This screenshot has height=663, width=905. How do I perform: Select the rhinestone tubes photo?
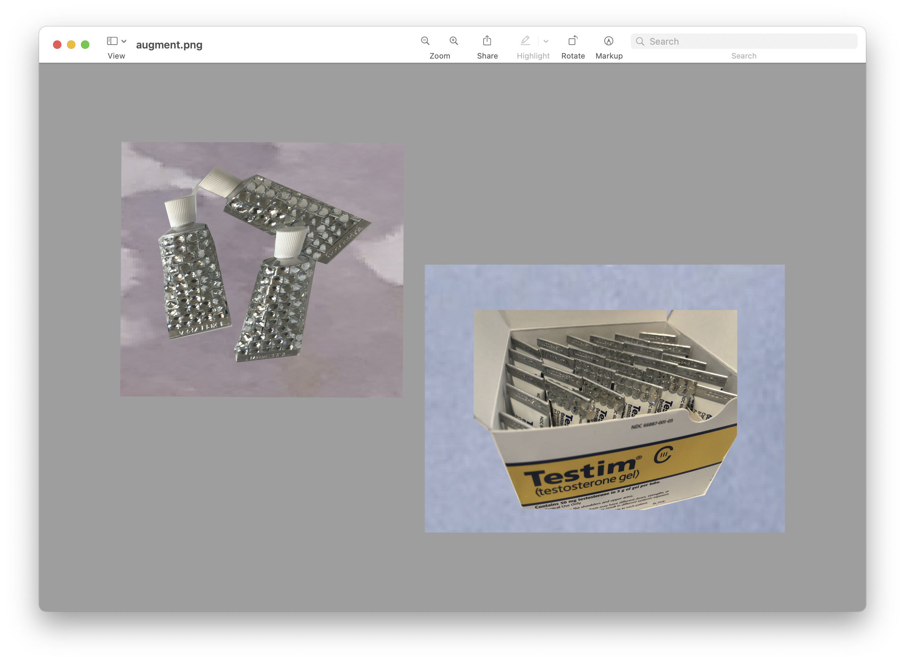click(262, 269)
